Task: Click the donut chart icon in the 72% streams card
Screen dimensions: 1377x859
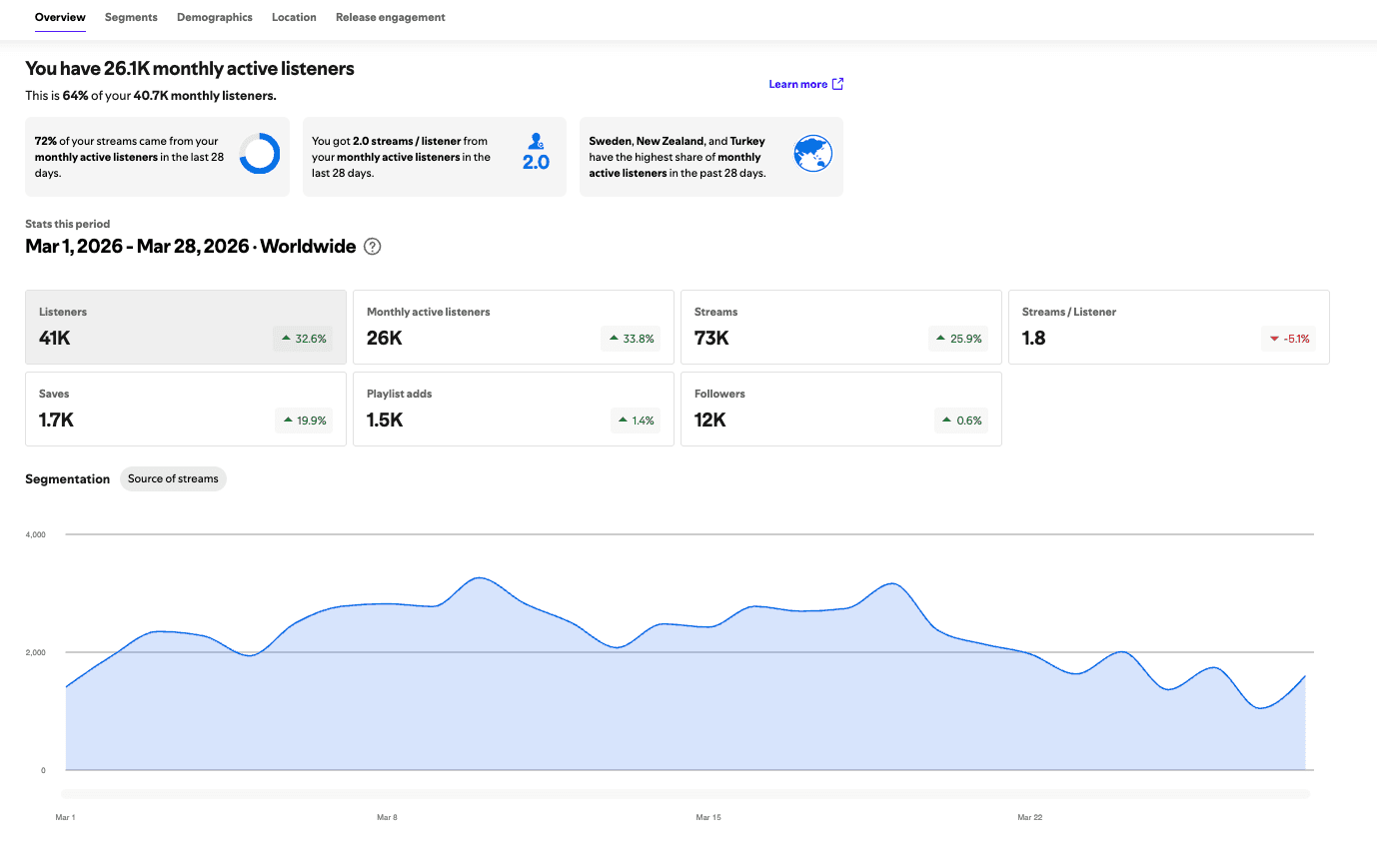Action: 259,154
